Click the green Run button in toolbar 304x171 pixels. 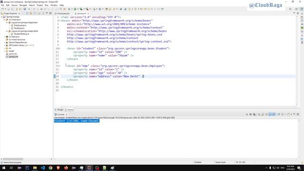pyautogui.click(x=75, y=9)
